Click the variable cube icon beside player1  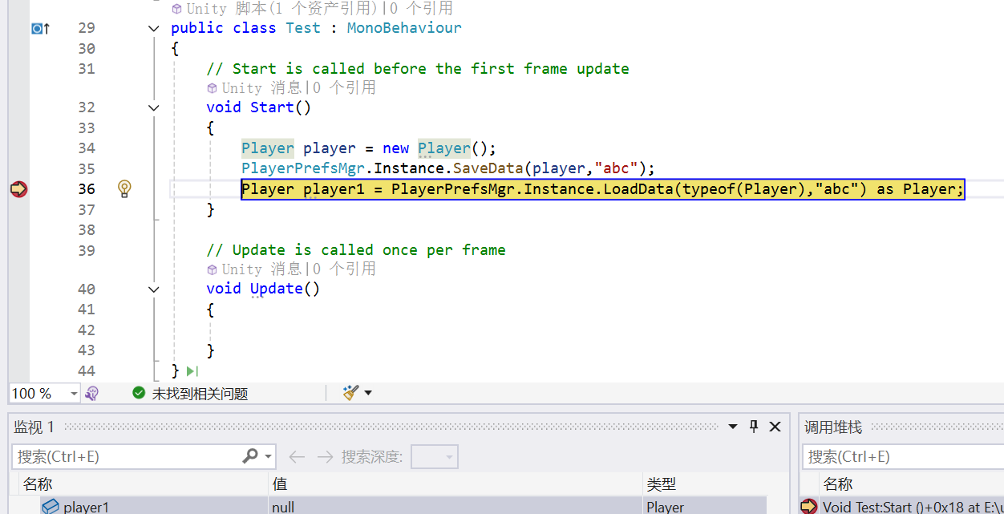pyautogui.click(x=51, y=507)
